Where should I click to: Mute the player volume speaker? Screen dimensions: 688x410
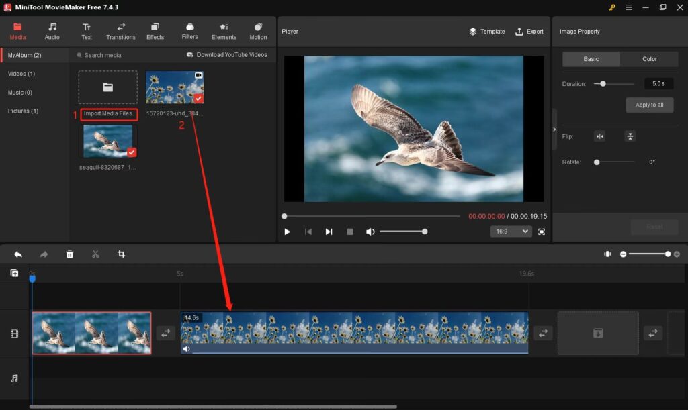click(x=370, y=232)
